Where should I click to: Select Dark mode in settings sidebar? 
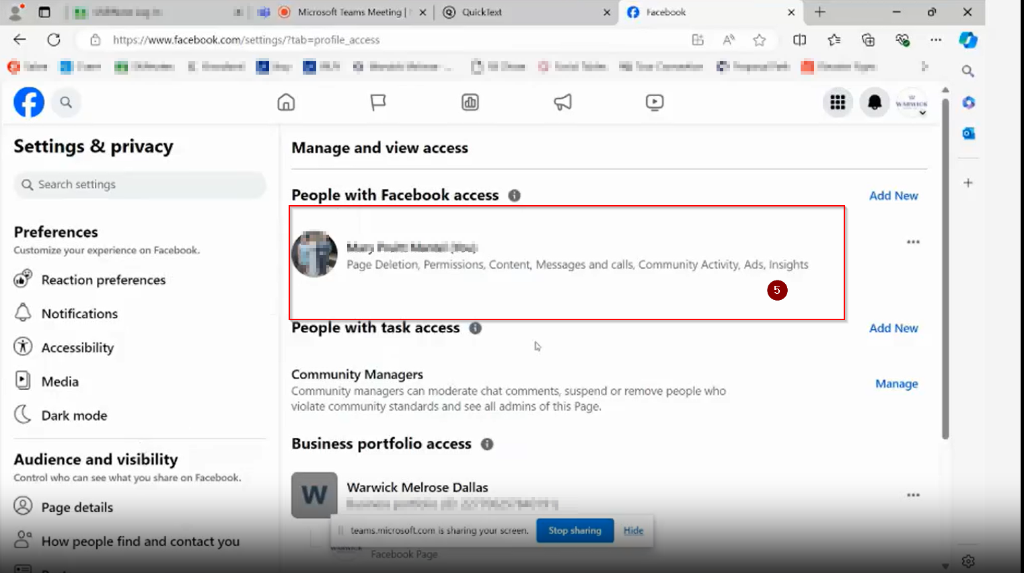click(74, 416)
